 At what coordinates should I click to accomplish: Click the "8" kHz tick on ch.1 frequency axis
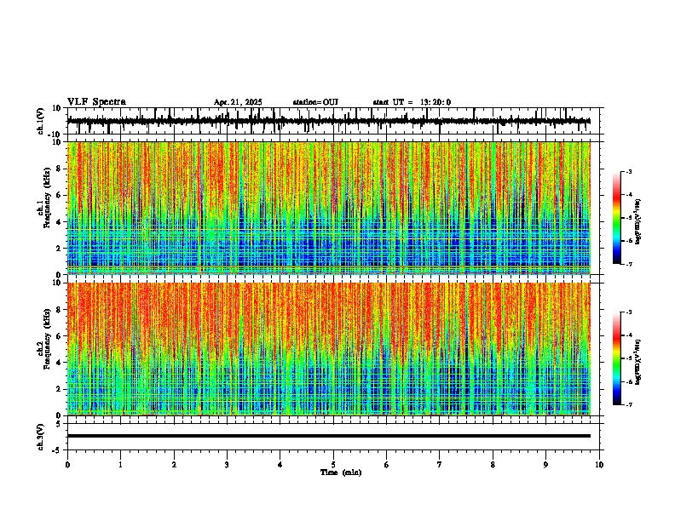[59, 169]
